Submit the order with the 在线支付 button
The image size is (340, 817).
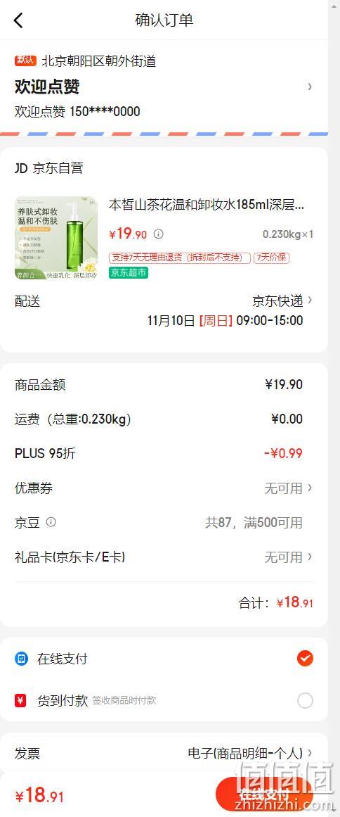pyautogui.click(x=264, y=795)
